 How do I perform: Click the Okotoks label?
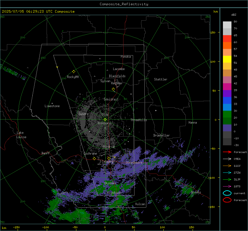(110, 183)
